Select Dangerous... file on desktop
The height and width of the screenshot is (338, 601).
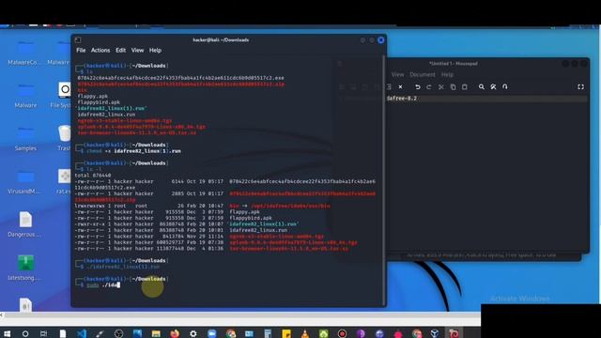[x=25, y=224]
